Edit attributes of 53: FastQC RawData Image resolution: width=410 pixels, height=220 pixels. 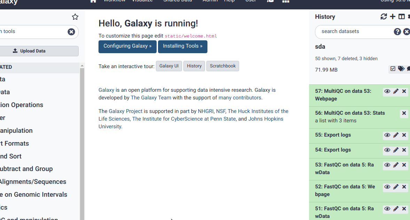396,165
